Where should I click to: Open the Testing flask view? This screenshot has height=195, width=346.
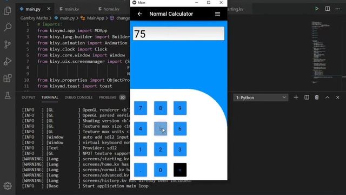pyautogui.click(x=8, y=95)
